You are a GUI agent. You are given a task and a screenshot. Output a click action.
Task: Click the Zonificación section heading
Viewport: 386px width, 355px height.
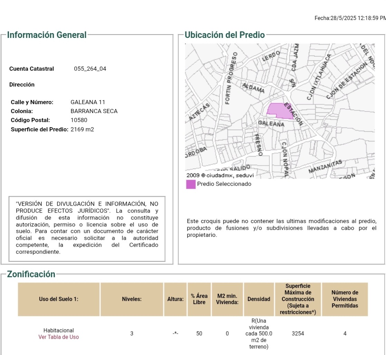point(31,274)
